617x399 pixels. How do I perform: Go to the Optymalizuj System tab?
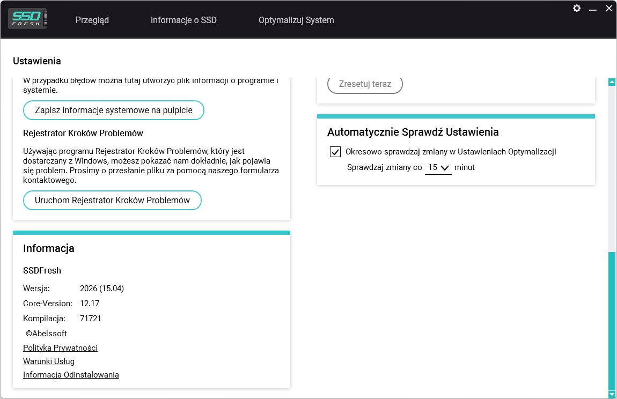296,20
